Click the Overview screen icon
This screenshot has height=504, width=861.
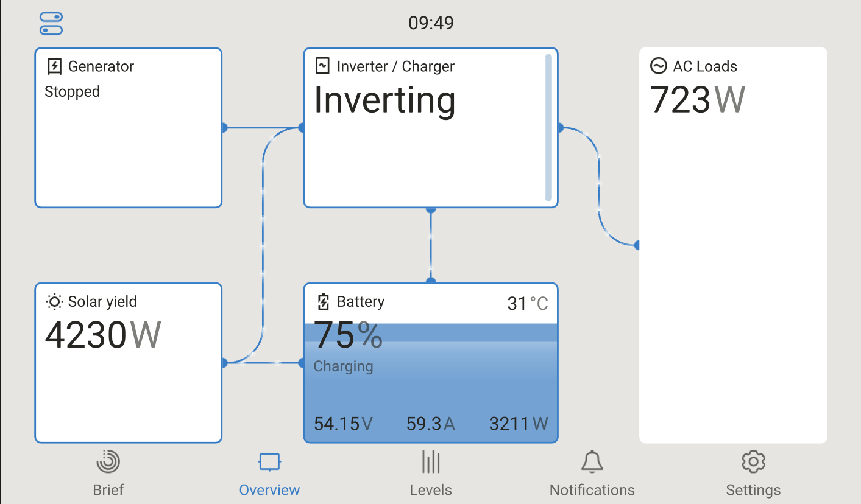(269, 462)
